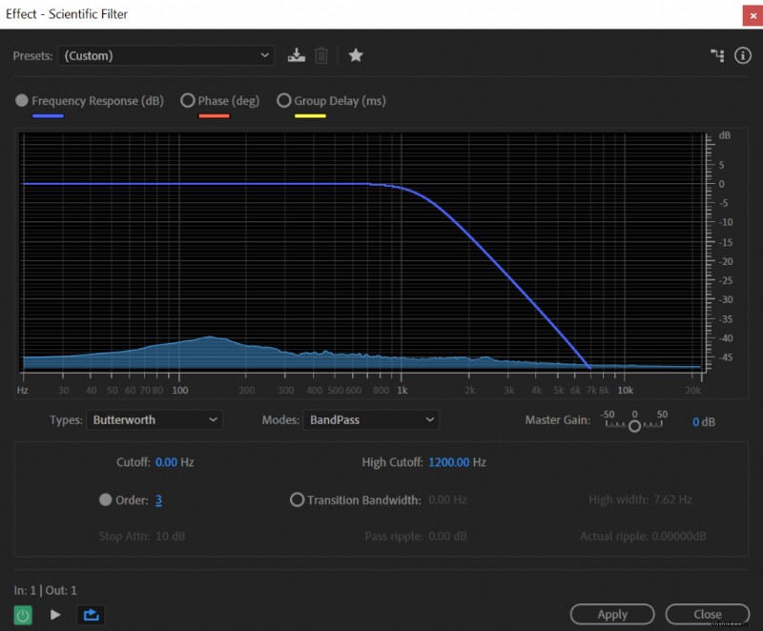The image size is (763, 631).
Task: Select the Frequency Response (dB) view
Action: tap(21, 100)
